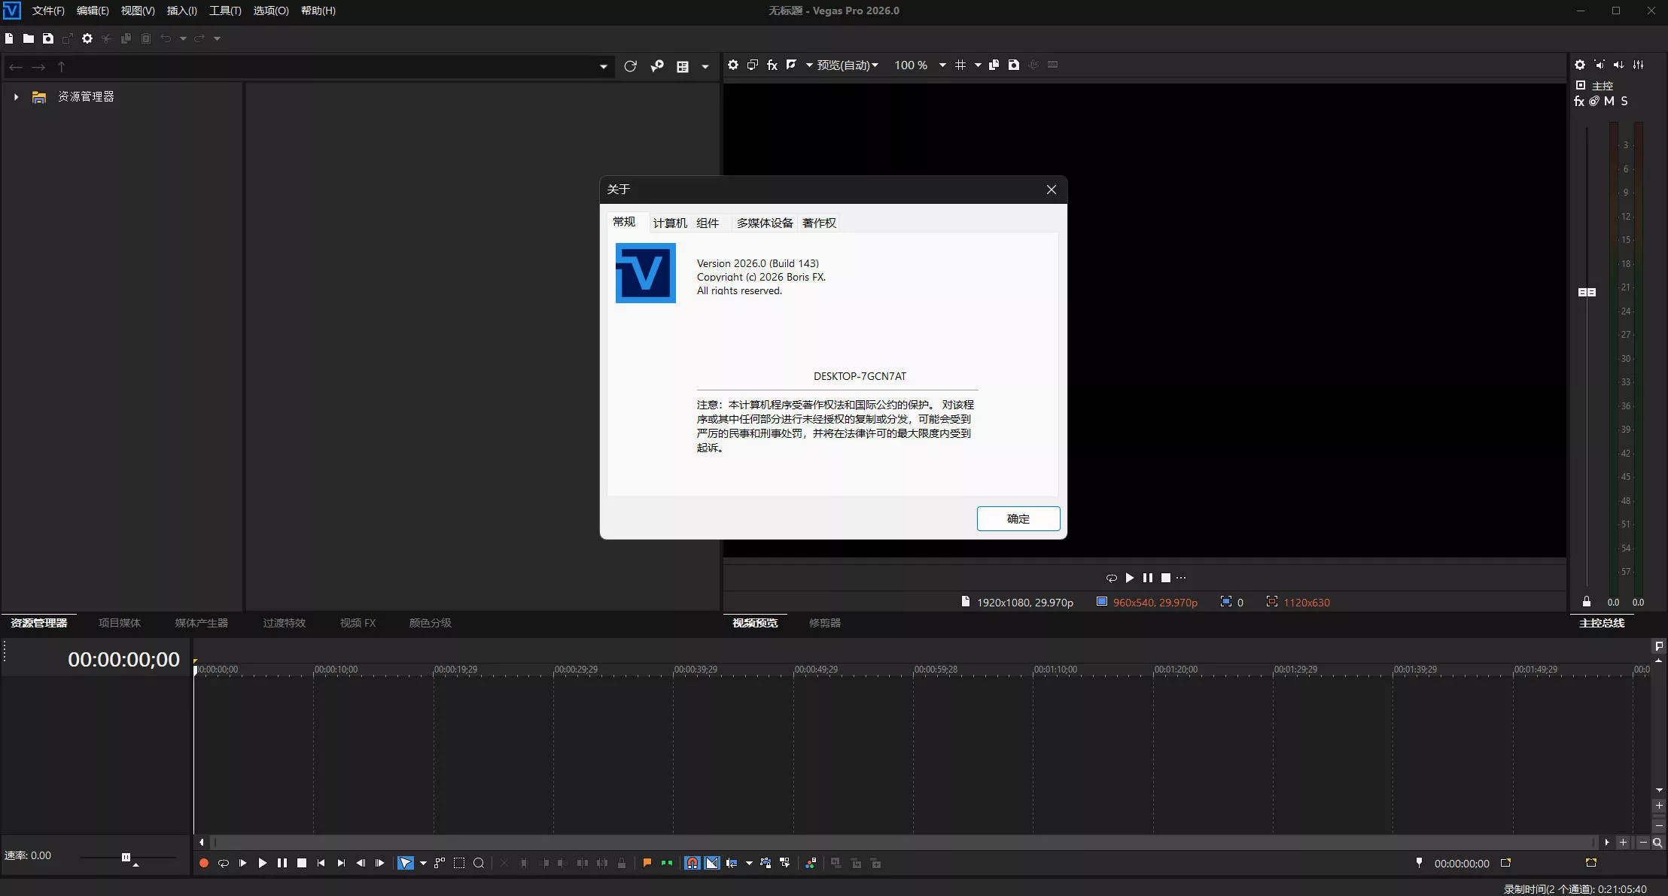Screen dimensions: 1668x896
Task: Toggle the master fader lock icon
Action: (1587, 602)
